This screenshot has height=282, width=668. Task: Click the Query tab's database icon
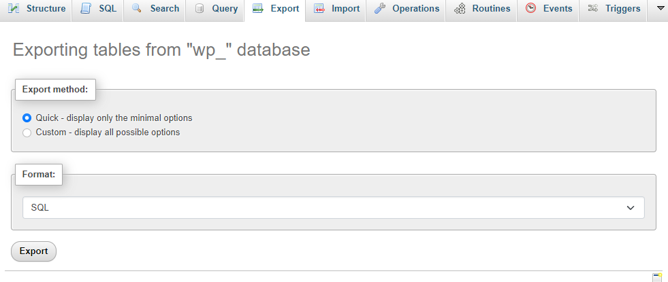(x=200, y=9)
